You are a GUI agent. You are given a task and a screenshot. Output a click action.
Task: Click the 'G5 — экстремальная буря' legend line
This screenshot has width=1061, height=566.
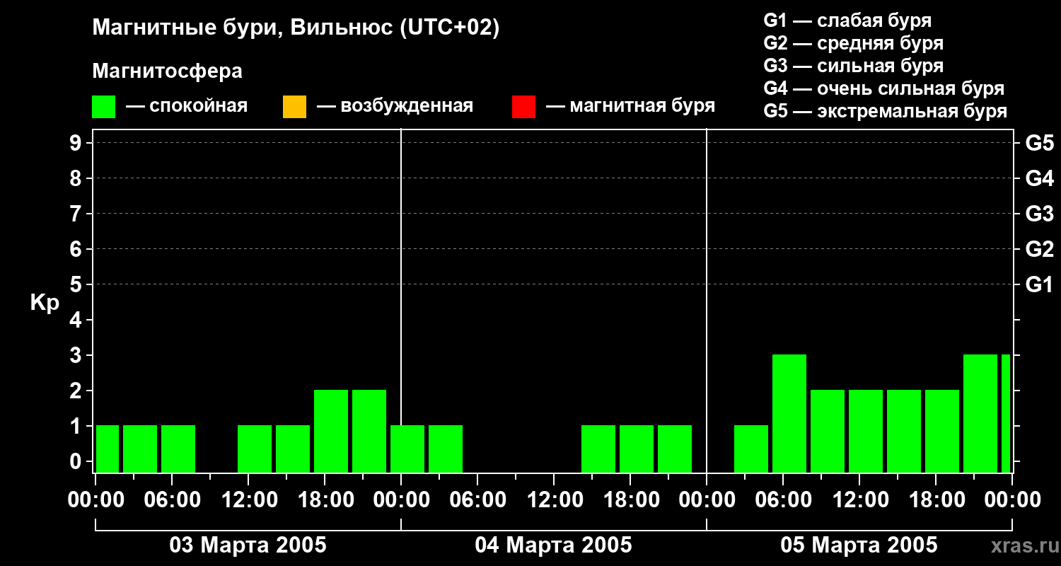886,111
